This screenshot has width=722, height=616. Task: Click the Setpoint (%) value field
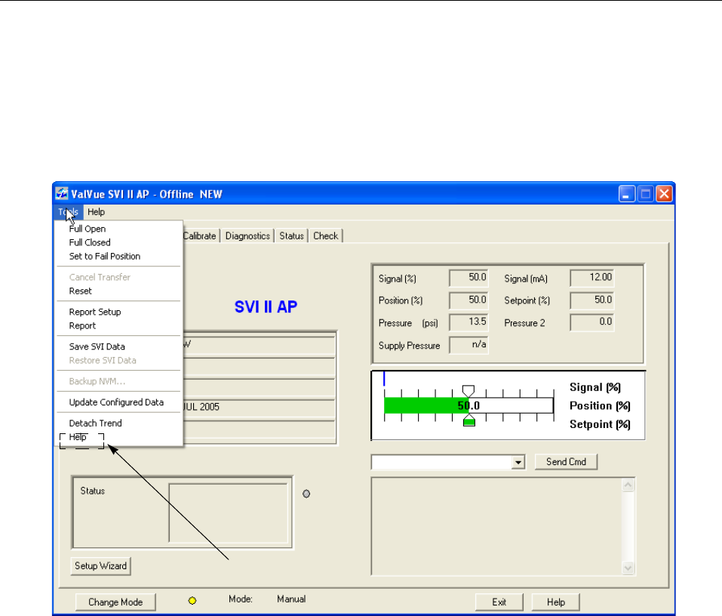[591, 300]
